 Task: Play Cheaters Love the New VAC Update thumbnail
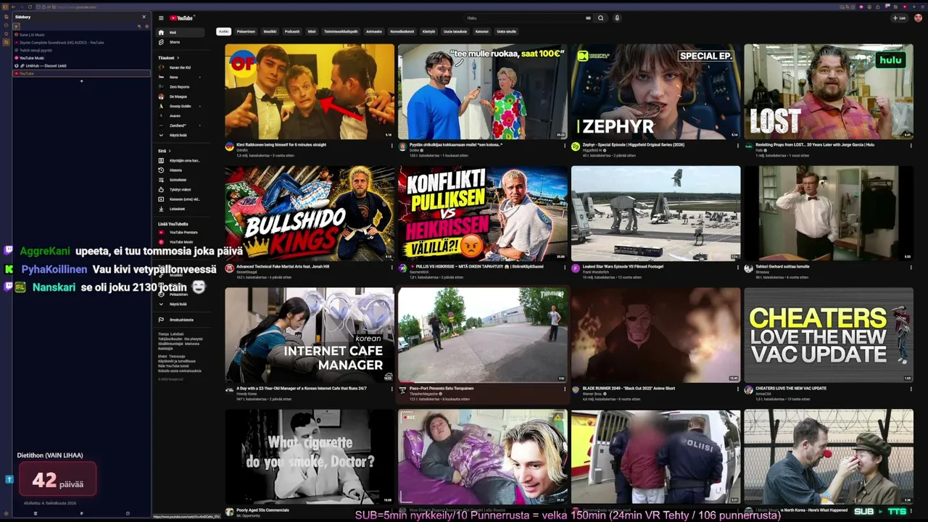pos(829,335)
